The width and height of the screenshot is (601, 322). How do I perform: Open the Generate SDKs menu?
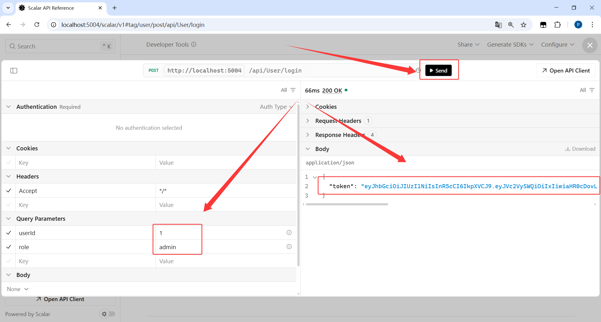coord(510,45)
